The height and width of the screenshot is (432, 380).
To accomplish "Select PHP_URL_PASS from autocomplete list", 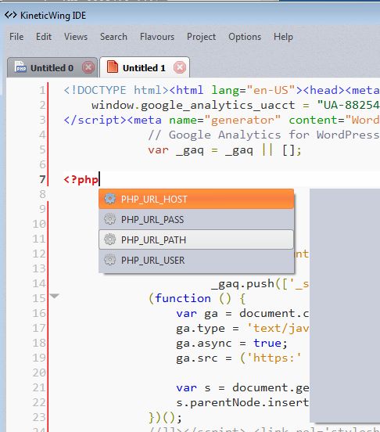I will tap(196, 219).
